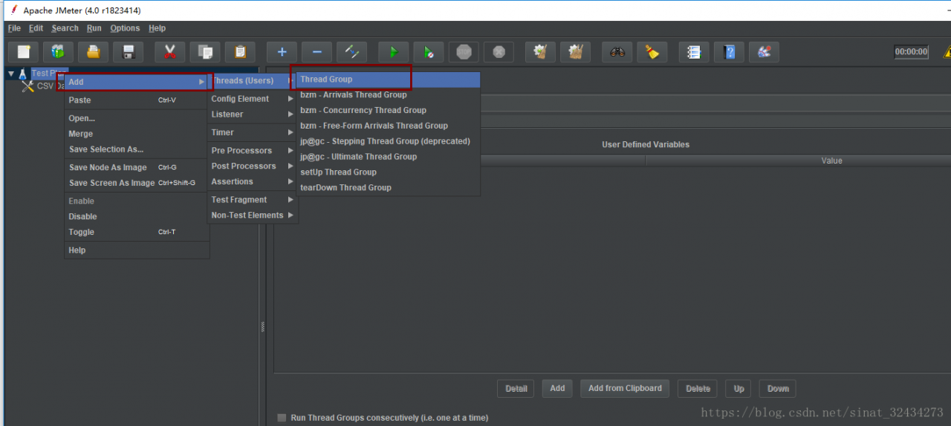The image size is (951, 426).
Task: Select bzm - Free-Form Arrivals Thread Group
Action: click(389, 126)
